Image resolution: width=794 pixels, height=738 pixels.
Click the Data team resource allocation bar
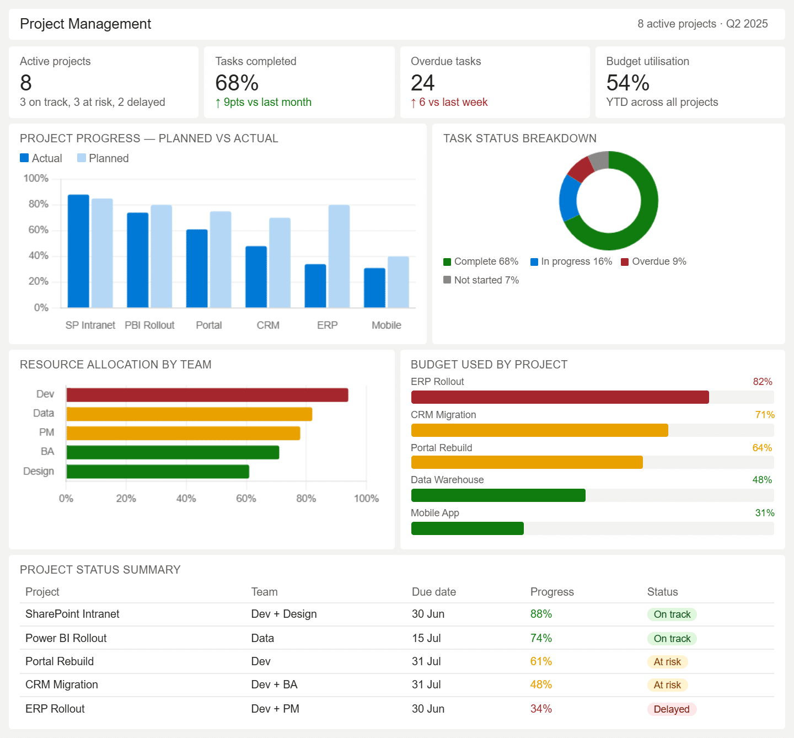[189, 414]
